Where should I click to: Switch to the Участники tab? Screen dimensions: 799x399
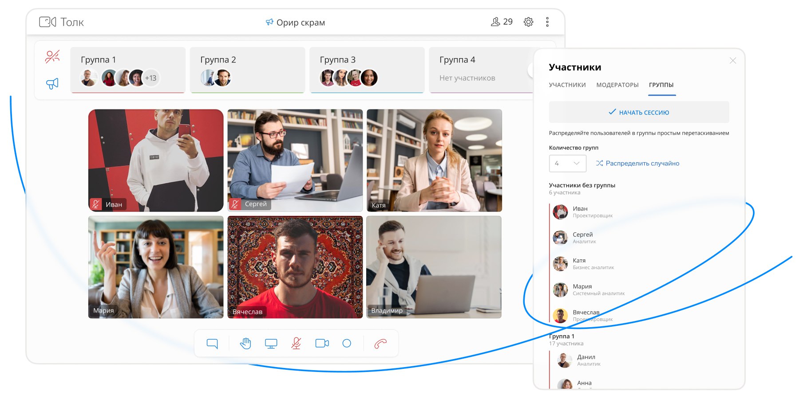[567, 85]
